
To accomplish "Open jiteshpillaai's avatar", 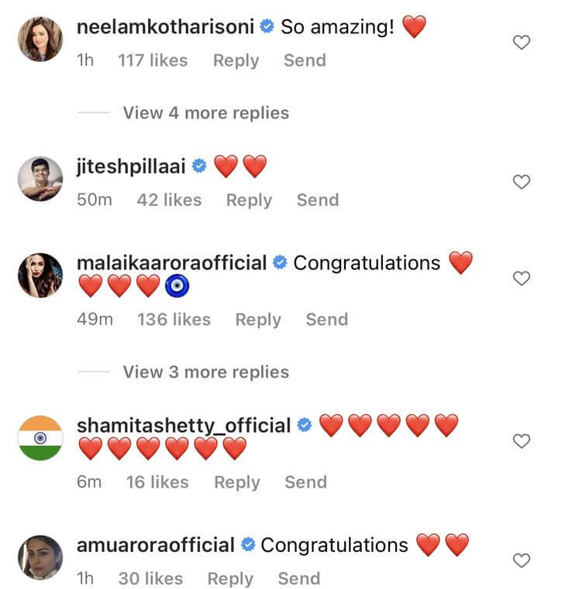I will (x=40, y=179).
